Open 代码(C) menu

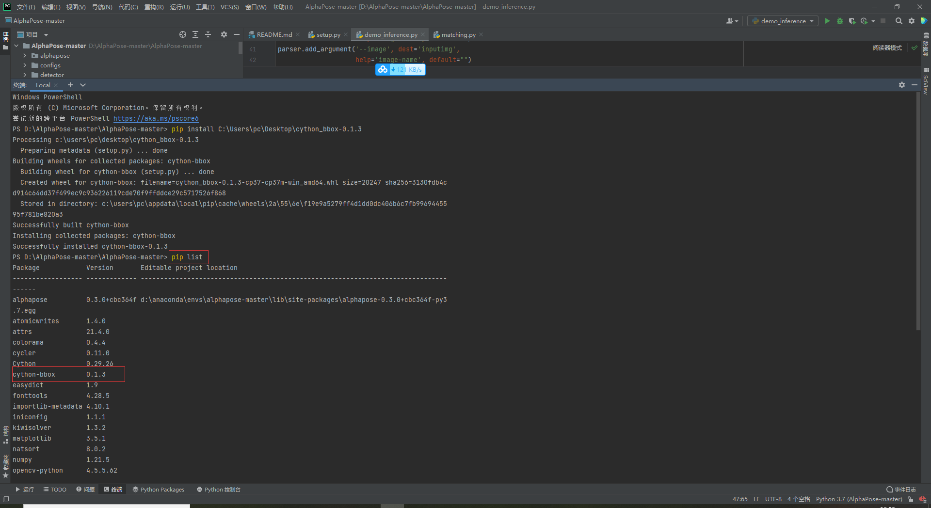tap(128, 7)
